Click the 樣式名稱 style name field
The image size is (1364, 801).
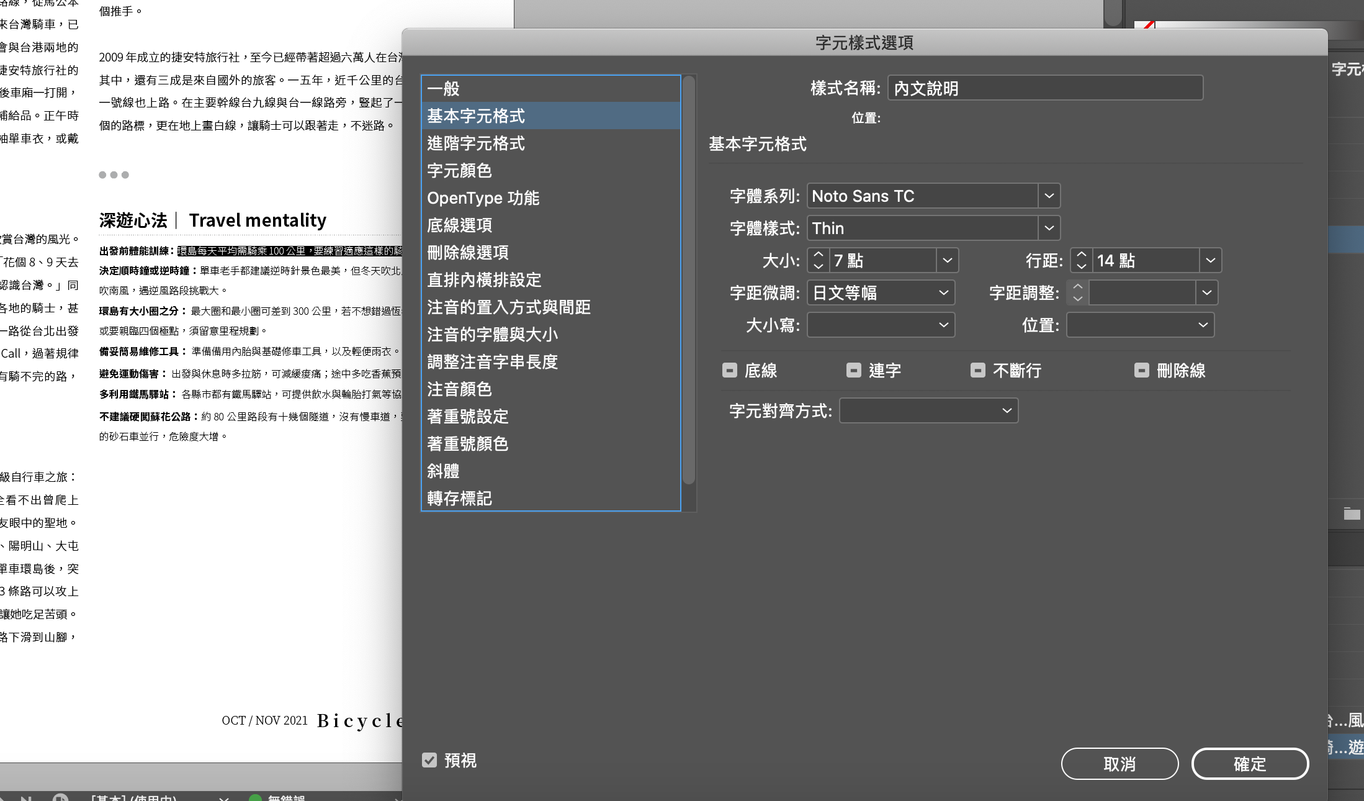[x=1045, y=88]
